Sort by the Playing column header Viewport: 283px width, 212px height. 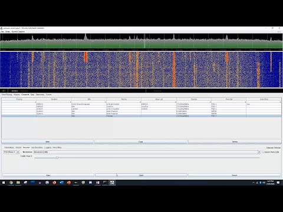19,99
